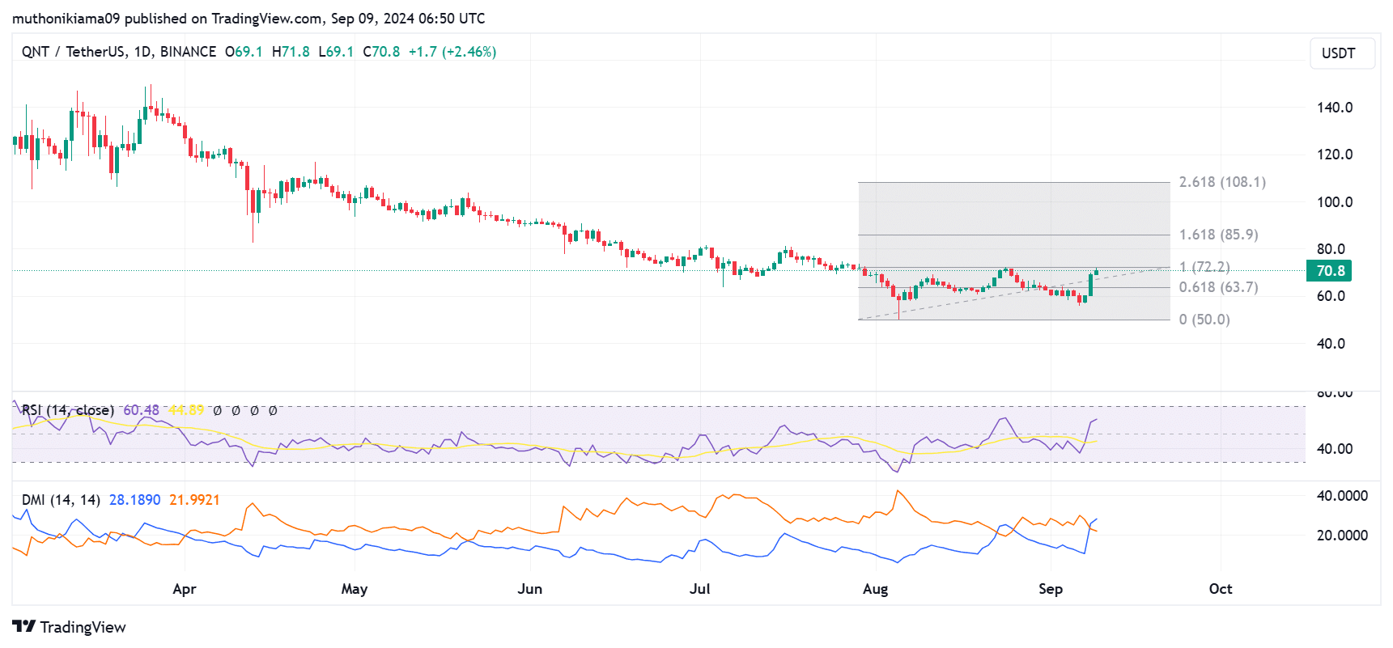
Task: Click the TradingView wordmark at bottom left
Action: 83,627
